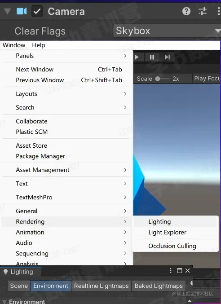Expand the TextMeshPro submenu
The height and width of the screenshot is (304, 221).
66,198
